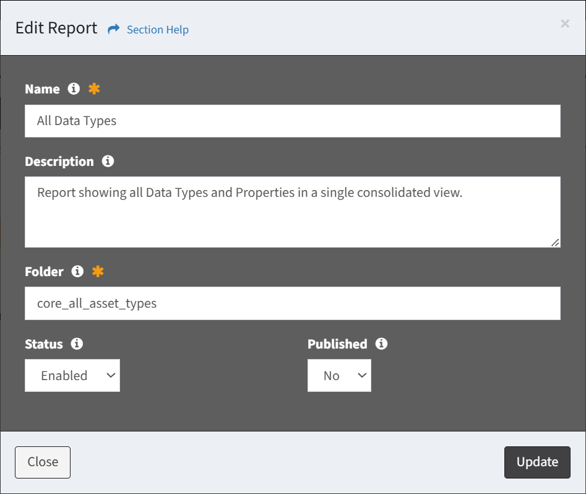Open the Published dropdown showing No

pos(339,376)
